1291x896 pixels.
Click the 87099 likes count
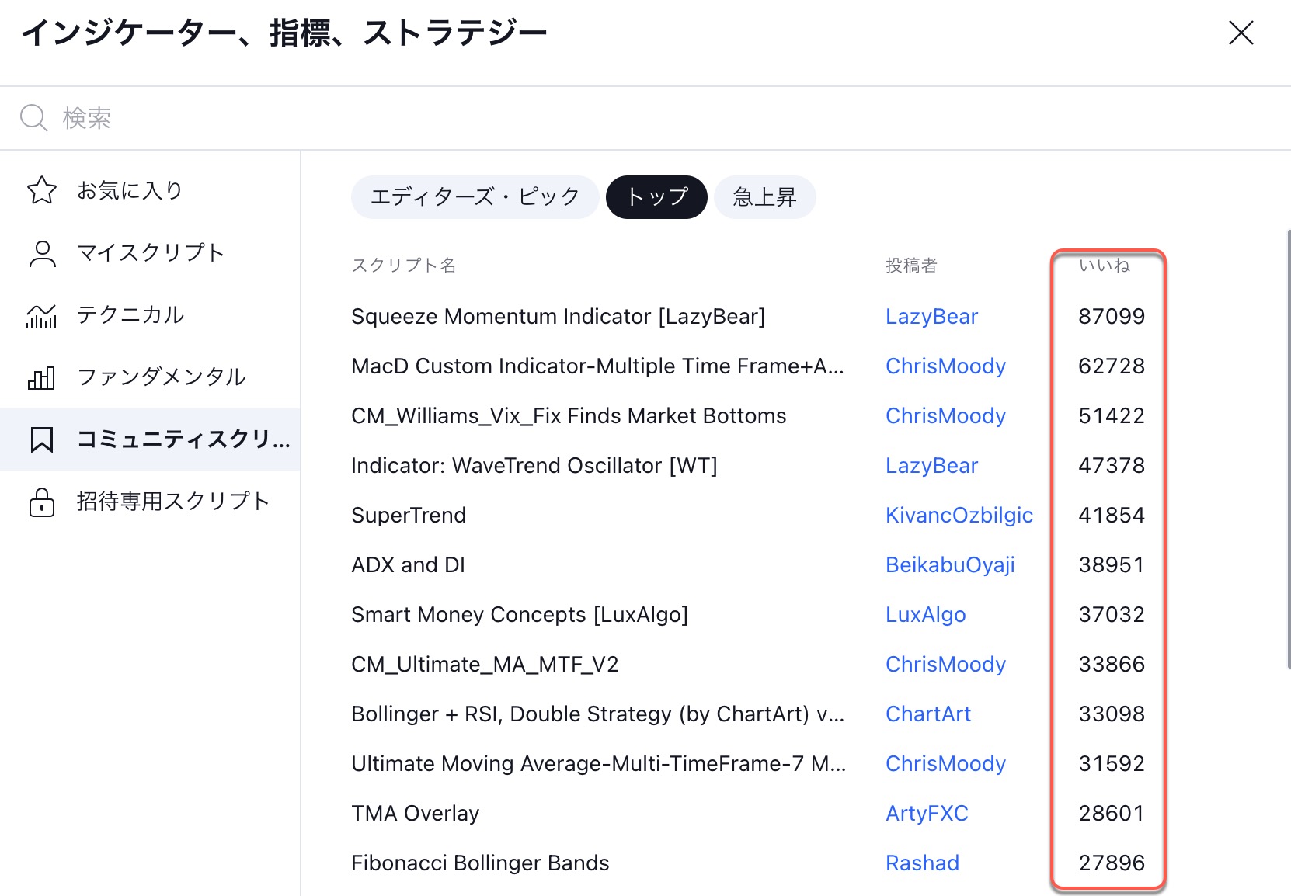point(1112,317)
